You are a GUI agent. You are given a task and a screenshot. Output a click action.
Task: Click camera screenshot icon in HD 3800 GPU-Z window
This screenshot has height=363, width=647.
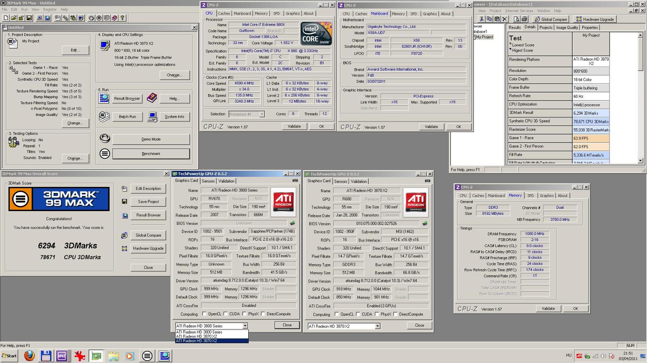point(295,180)
